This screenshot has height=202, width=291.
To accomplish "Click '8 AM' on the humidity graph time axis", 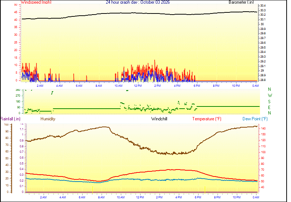I will (101, 197).
